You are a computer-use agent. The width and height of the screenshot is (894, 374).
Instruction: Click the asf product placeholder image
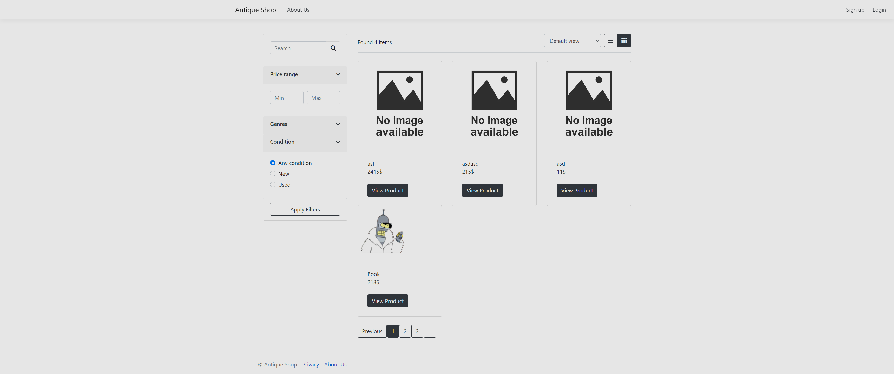pyautogui.click(x=399, y=104)
